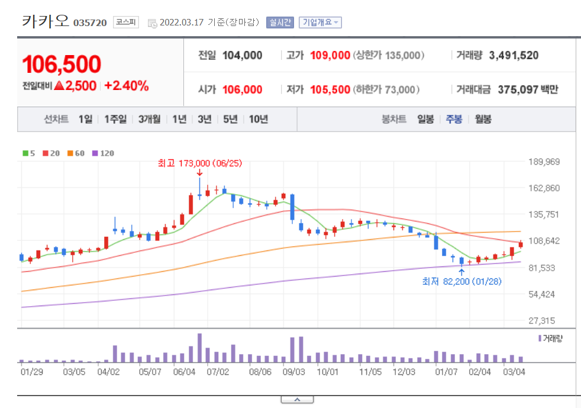Image resolution: width=581 pixels, height=408 pixels.
Task: Click the 189,969 price axis label
Action: click(x=544, y=162)
